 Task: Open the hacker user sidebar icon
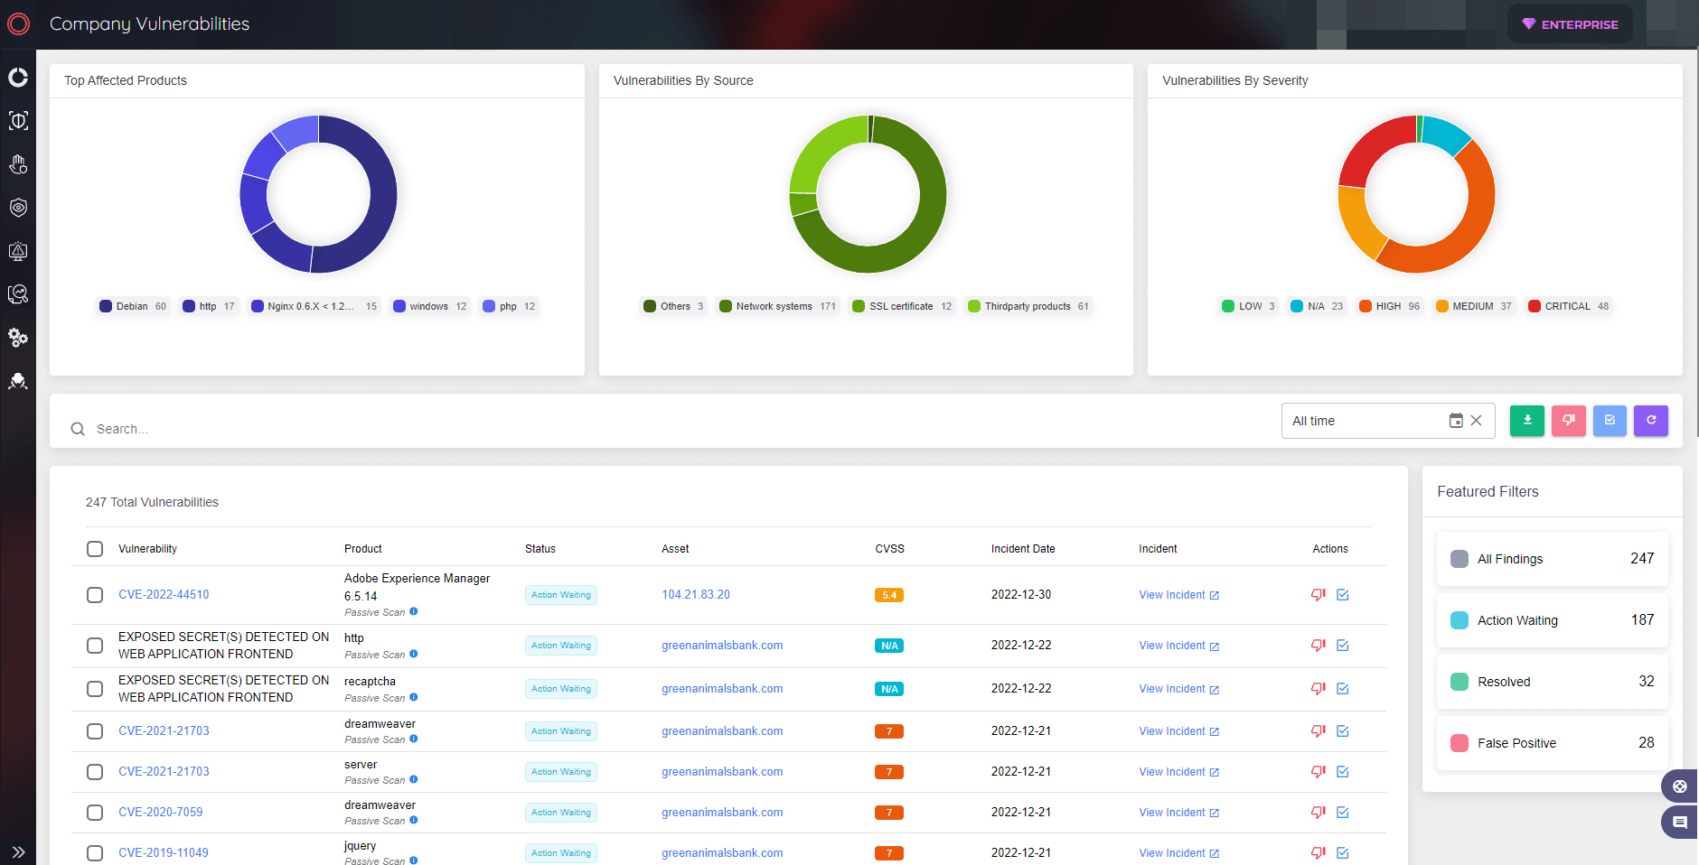[x=18, y=381]
